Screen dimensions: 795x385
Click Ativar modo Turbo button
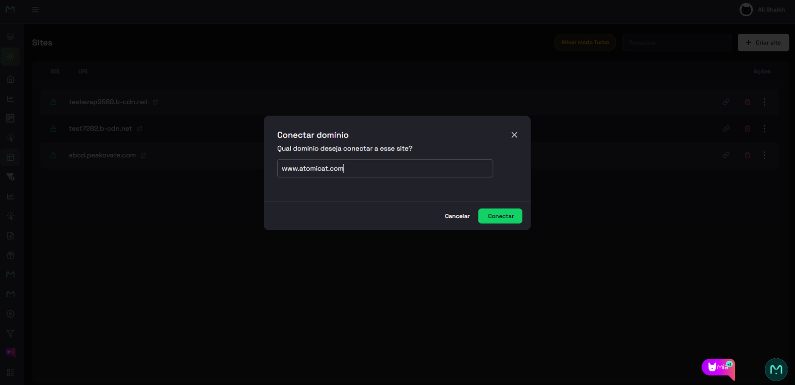pos(585,43)
